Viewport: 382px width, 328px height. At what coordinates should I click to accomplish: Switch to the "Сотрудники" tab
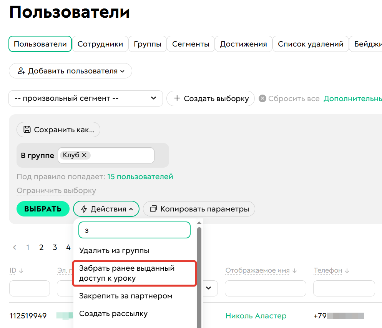point(100,44)
